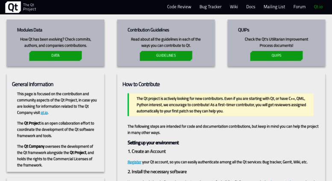Click 'The Qt Project' text beside logo
This screenshot has height=181, width=332.
coord(29,7)
